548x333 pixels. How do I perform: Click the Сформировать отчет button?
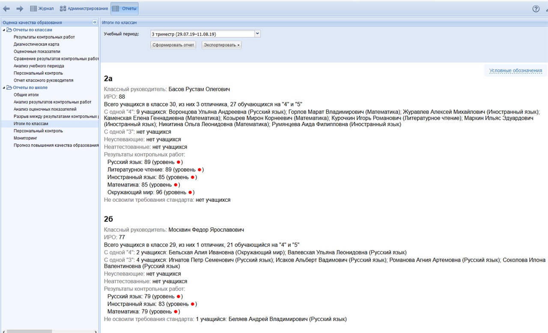click(173, 45)
